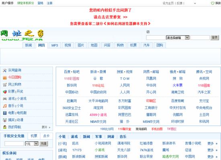Click the 手机白图 link below the site grid
Screen dimensions: 221x160
point(157,129)
